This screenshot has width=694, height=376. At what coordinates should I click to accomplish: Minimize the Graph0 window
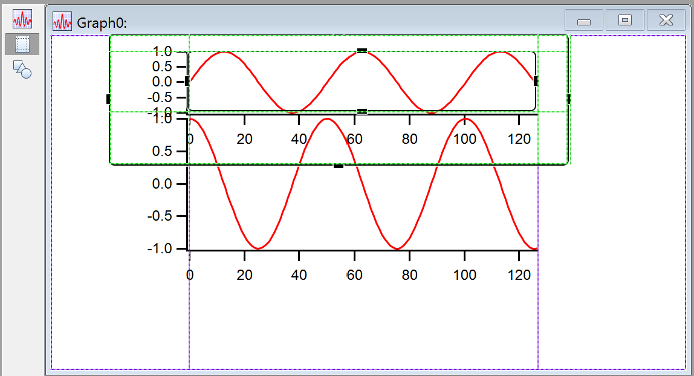click(583, 21)
